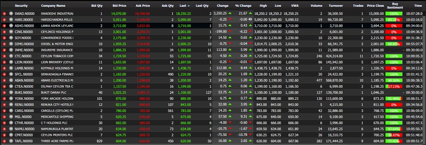Viewport: 426px width, 145px height.
Task: Click the 21.67 percent change for SWAD
Action: pyautogui.click(x=243, y=13)
